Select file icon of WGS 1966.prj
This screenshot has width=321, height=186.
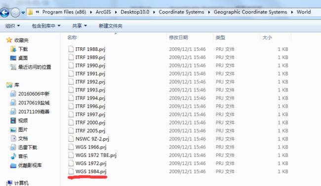[x=71, y=147]
